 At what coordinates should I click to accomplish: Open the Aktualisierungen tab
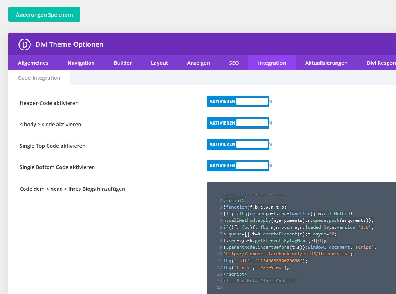326,63
